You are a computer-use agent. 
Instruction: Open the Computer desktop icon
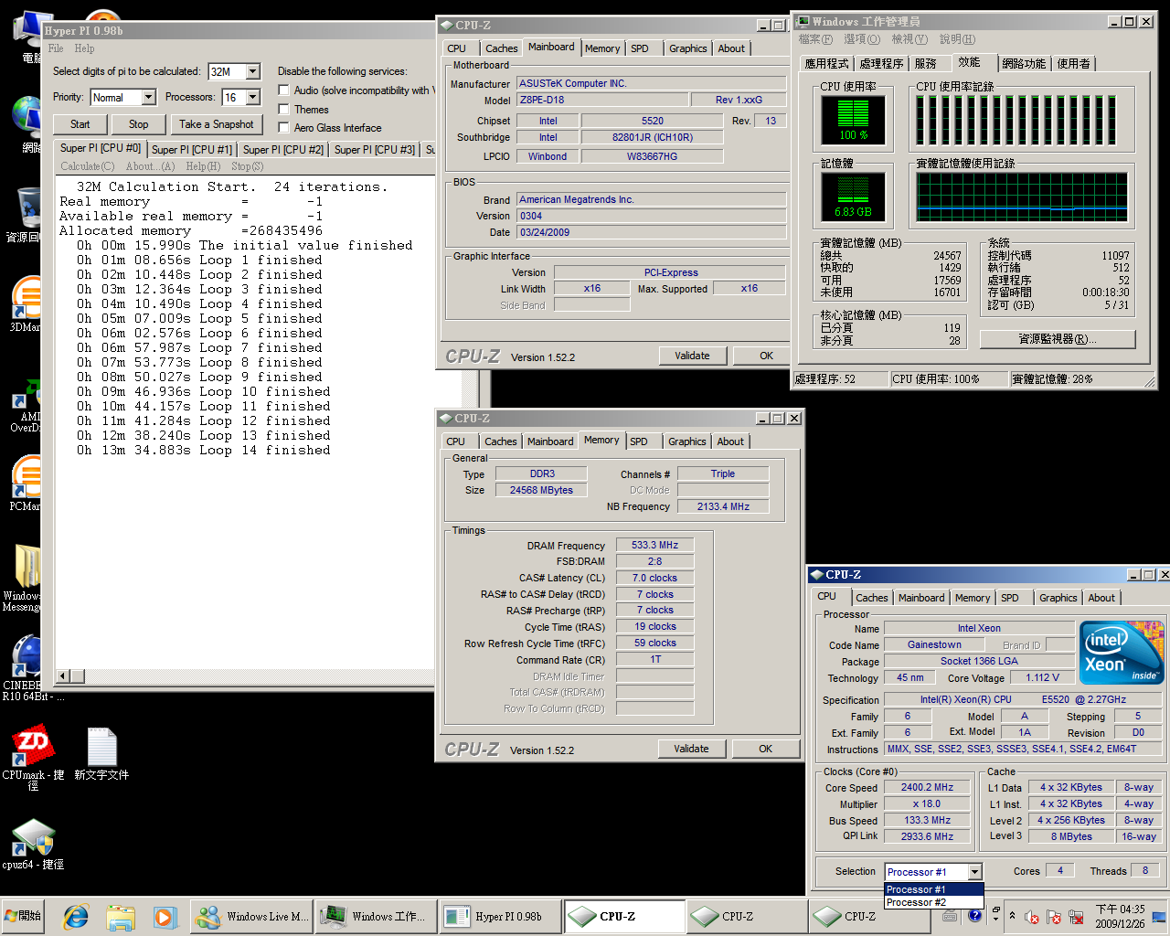click(x=27, y=35)
